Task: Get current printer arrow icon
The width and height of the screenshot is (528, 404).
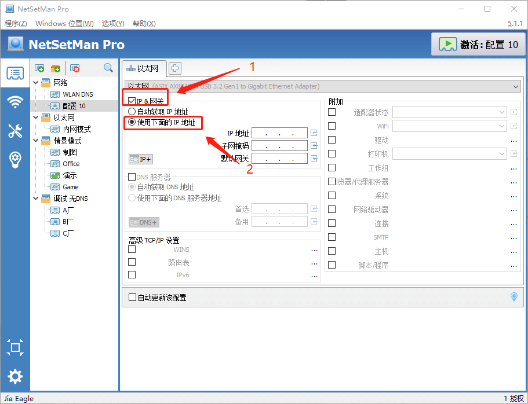Action: [x=514, y=154]
